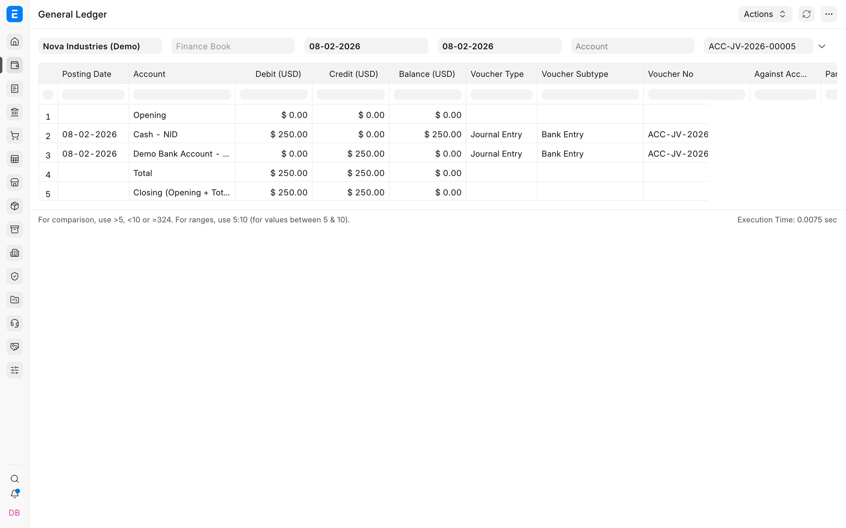Open the clipboard list sidebar icon

pyautogui.click(x=15, y=89)
